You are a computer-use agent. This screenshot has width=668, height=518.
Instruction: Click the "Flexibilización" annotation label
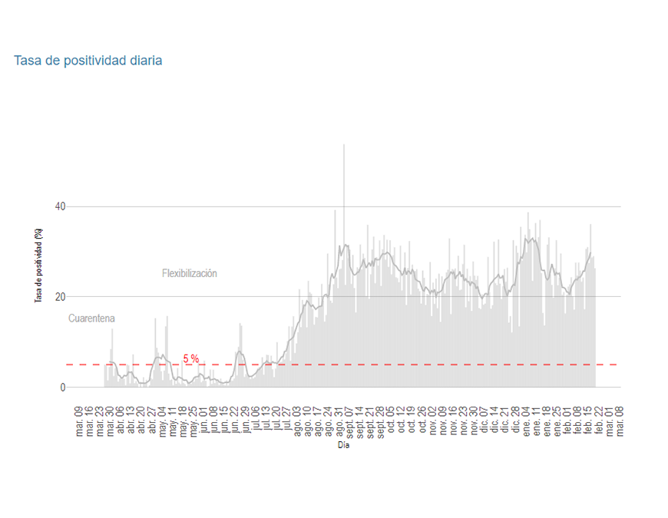[189, 273]
